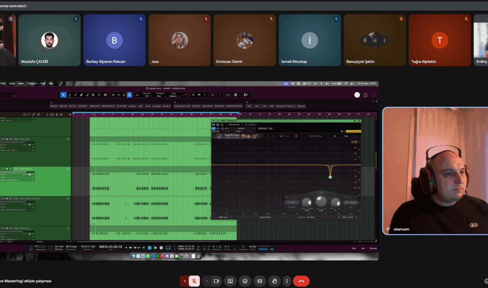Unmute microphone in meeting controls
The width and height of the screenshot is (488, 288).
coord(194,281)
